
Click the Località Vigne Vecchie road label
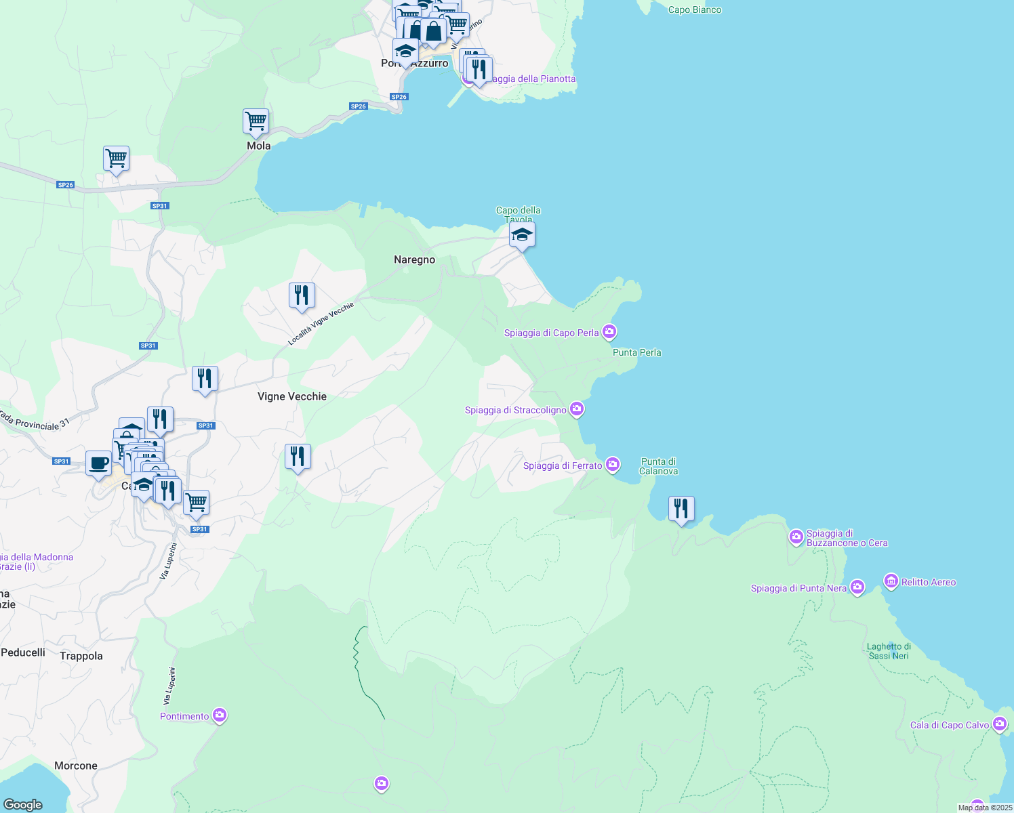[x=321, y=324]
